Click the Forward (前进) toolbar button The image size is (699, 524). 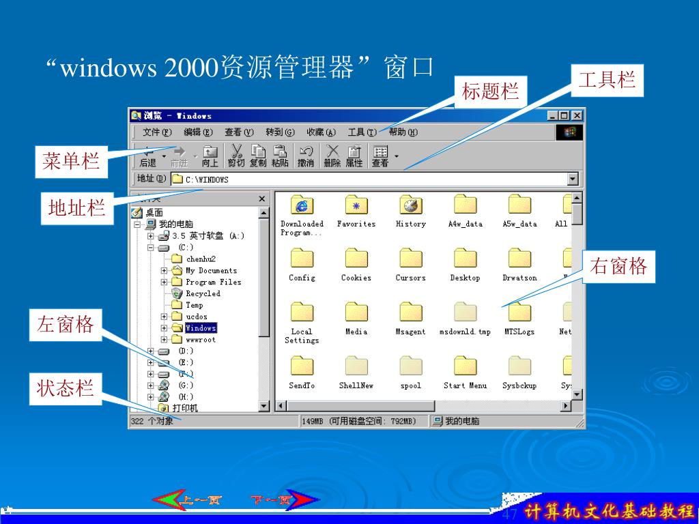(180, 156)
